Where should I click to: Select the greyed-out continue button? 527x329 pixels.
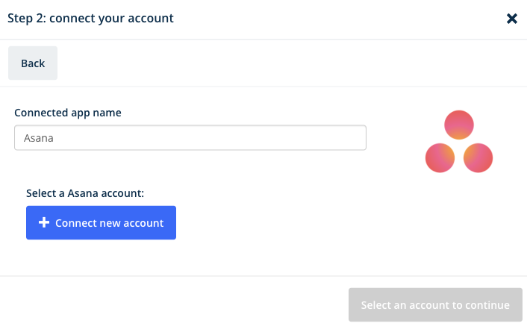(435, 305)
